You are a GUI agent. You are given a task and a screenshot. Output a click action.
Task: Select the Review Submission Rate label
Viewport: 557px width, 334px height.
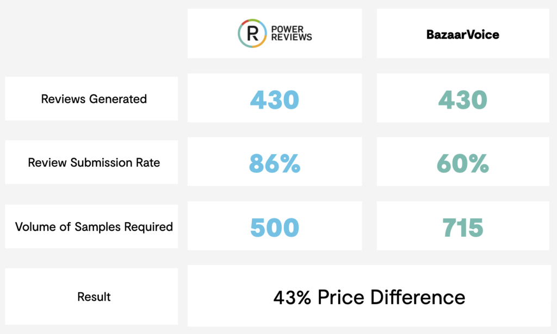pyautogui.click(x=94, y=162)
